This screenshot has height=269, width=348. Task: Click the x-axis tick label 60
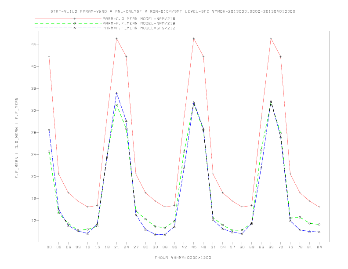[242, 247]
